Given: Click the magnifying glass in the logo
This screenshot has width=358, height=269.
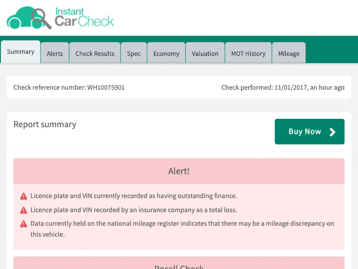Looking at the screenshot, I should 41,18.
